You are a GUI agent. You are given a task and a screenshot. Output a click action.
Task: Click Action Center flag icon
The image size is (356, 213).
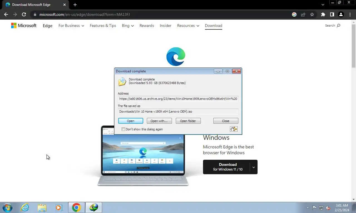[x=314, y=208]
